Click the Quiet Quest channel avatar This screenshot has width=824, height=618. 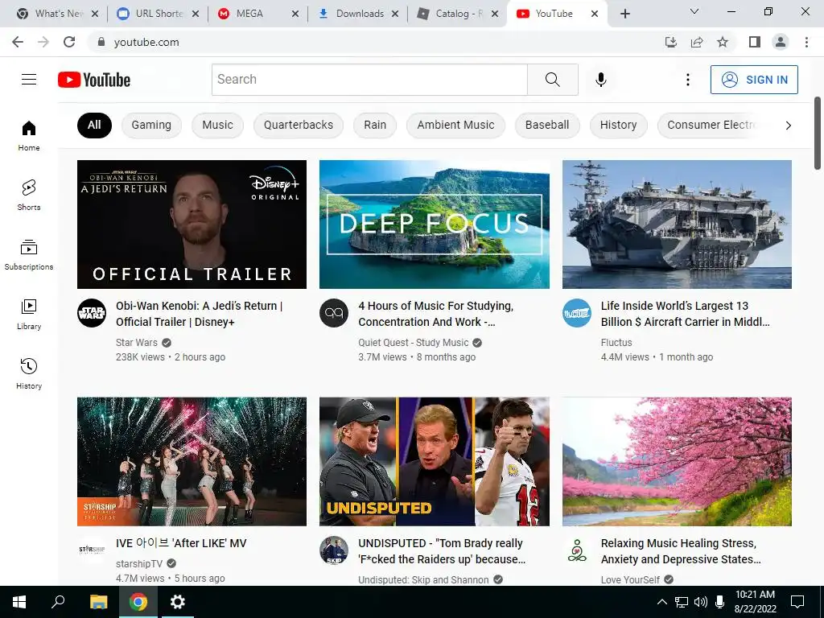(x=334, y=313)
